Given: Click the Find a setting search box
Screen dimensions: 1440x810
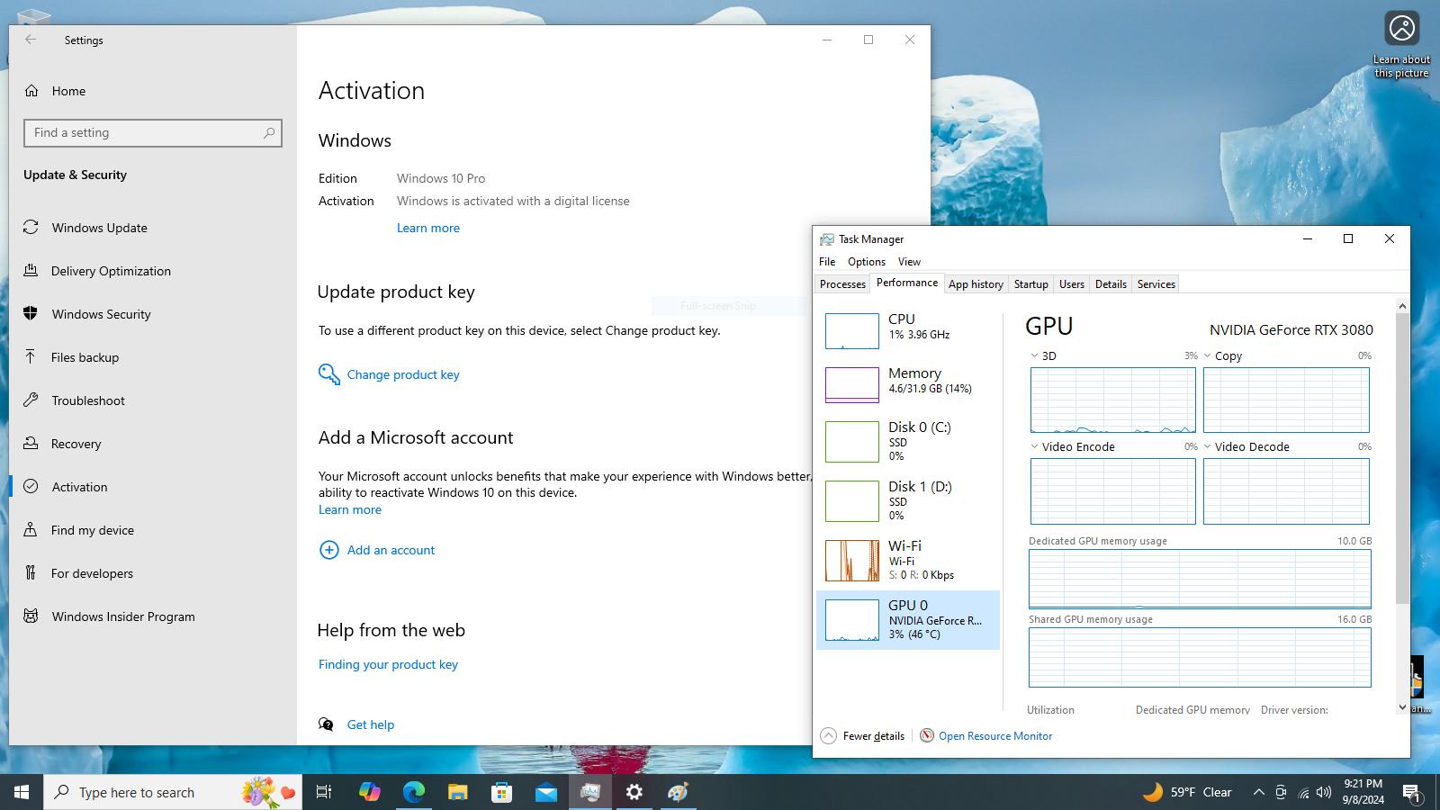Looking at the screenshot, I should tap(153, 133).
